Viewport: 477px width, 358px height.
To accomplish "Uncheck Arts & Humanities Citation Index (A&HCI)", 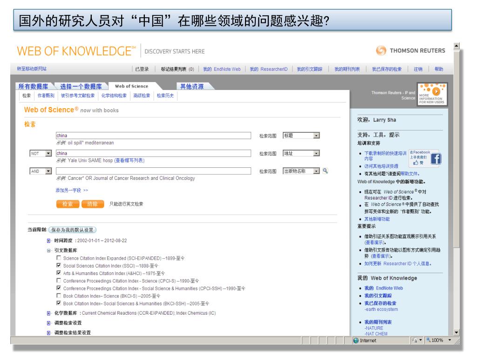I will click(59, 273).
